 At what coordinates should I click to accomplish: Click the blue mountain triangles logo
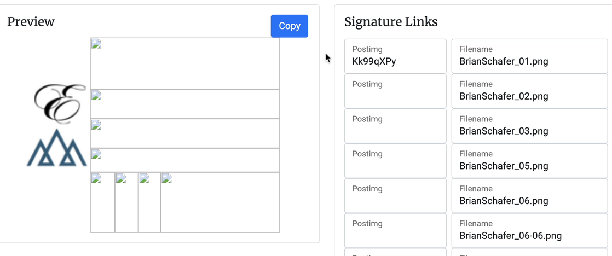coord(57,148)
